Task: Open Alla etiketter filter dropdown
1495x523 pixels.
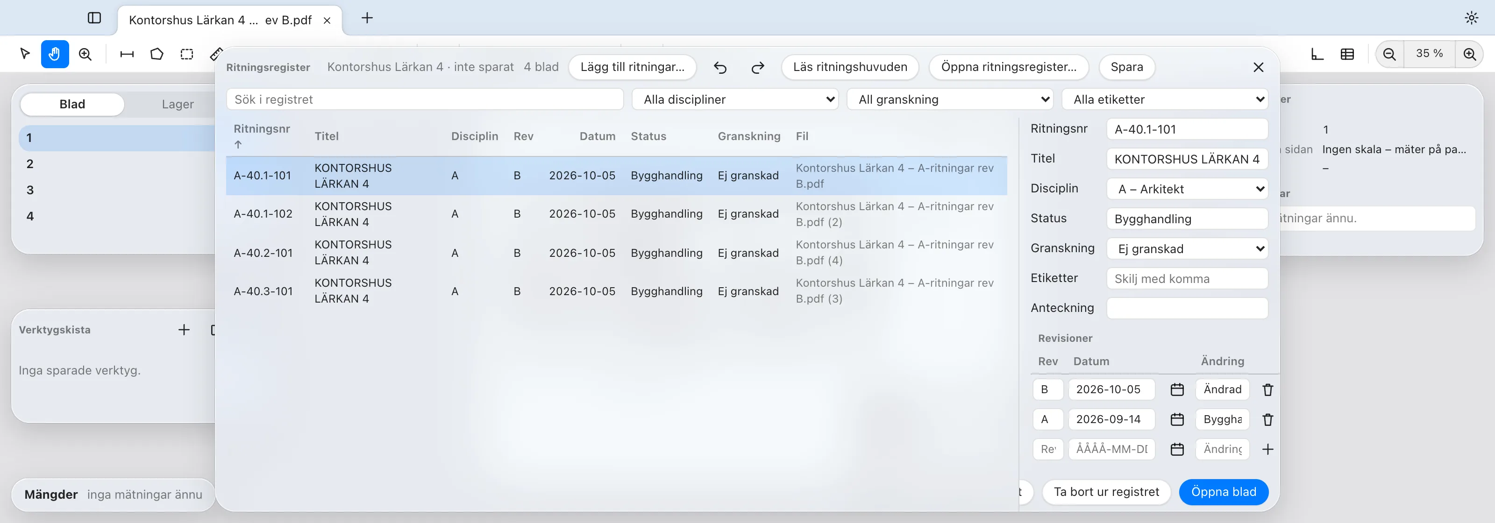Action: (x=1164, y=99)
